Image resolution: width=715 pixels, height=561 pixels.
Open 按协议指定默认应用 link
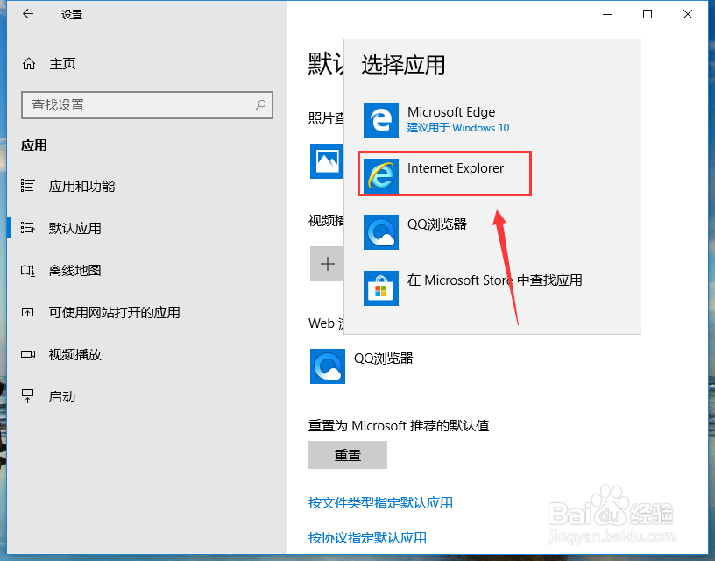click(x=367, y=537)
